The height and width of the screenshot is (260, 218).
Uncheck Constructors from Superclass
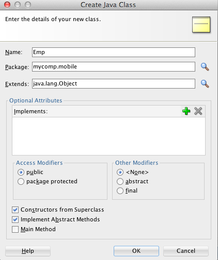(15, 210)
